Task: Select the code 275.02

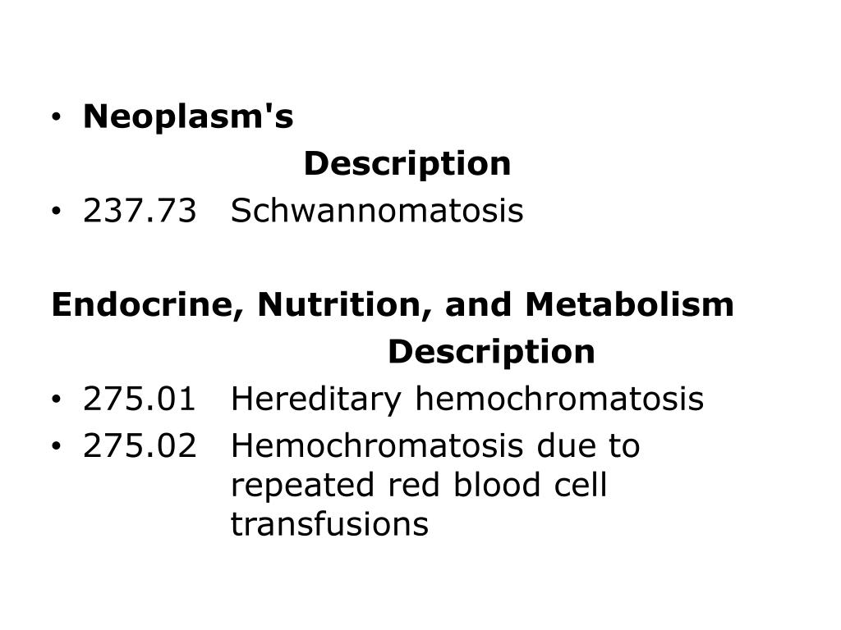Action: [x=140, y=446]
